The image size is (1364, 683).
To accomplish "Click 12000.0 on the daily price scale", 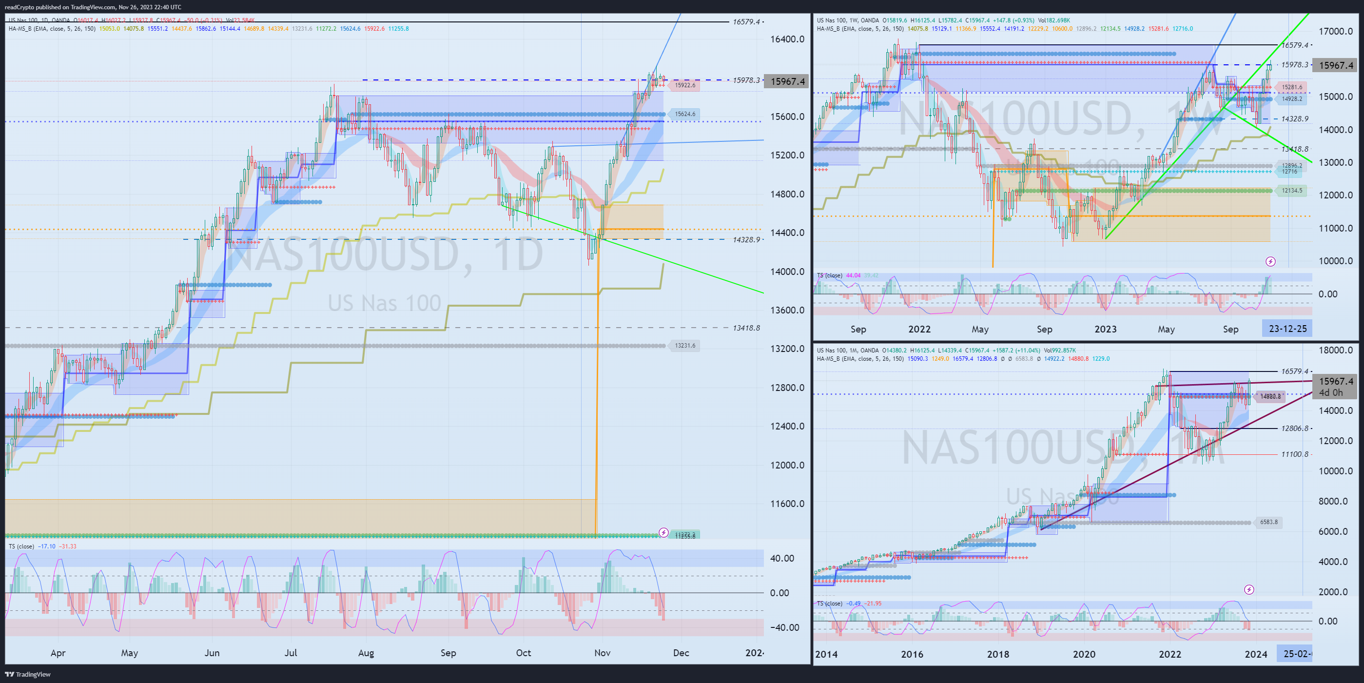I will 787,465.
